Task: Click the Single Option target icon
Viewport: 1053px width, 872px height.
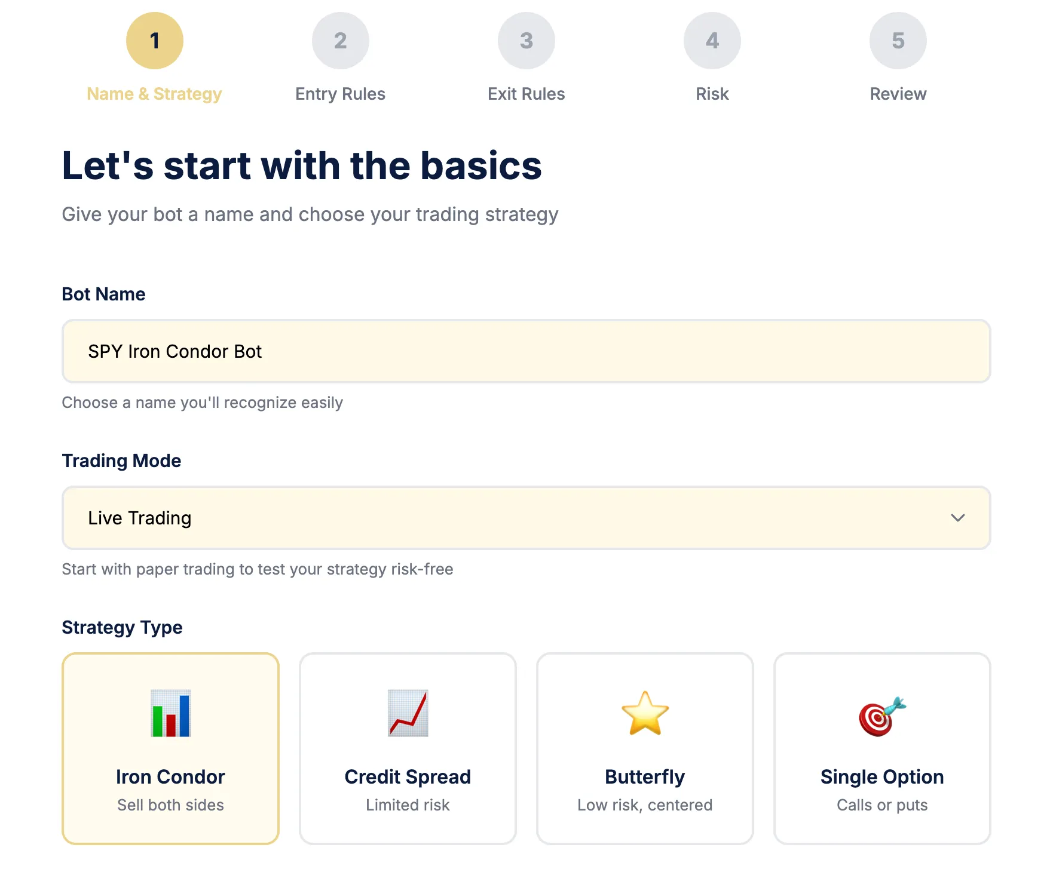Action: [881, 715]
